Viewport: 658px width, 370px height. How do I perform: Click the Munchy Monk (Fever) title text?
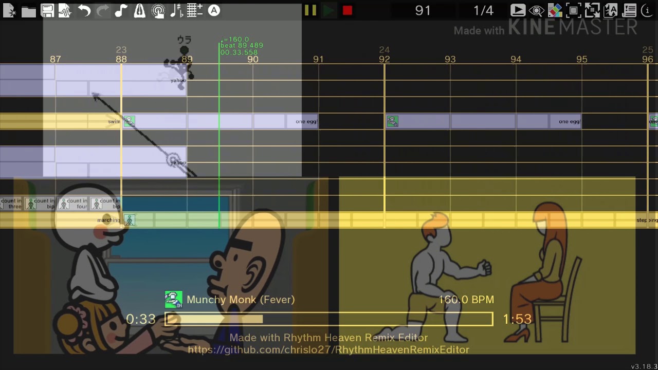tap(241, 300)
